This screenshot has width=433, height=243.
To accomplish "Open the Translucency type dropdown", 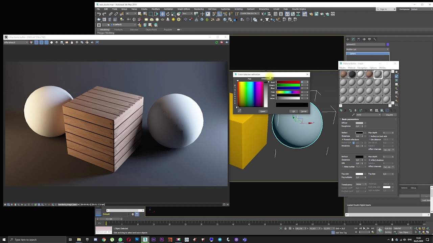I will (361, 184).
